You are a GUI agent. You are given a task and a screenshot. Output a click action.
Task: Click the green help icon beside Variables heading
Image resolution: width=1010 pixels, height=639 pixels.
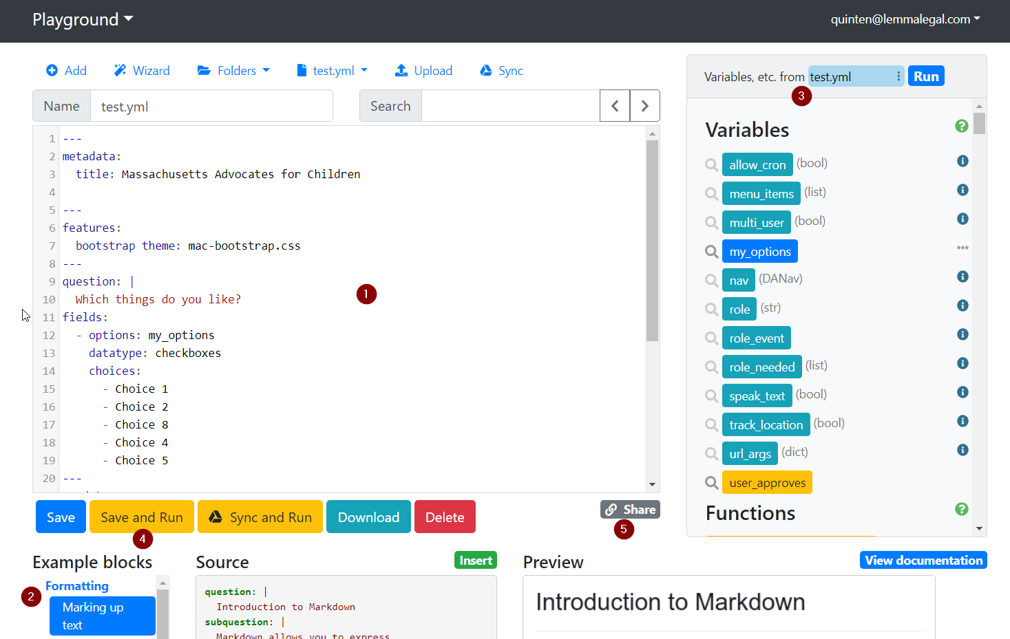(962, 126)
